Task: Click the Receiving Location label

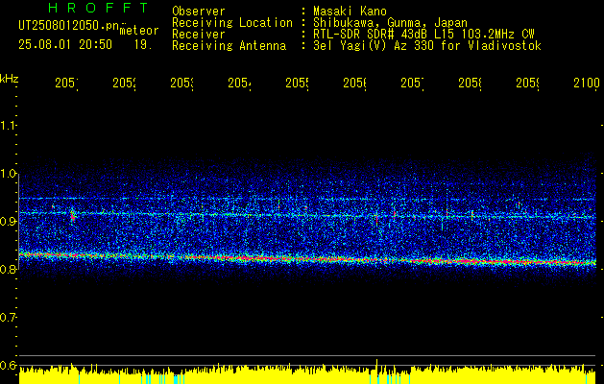Action: 232,23
